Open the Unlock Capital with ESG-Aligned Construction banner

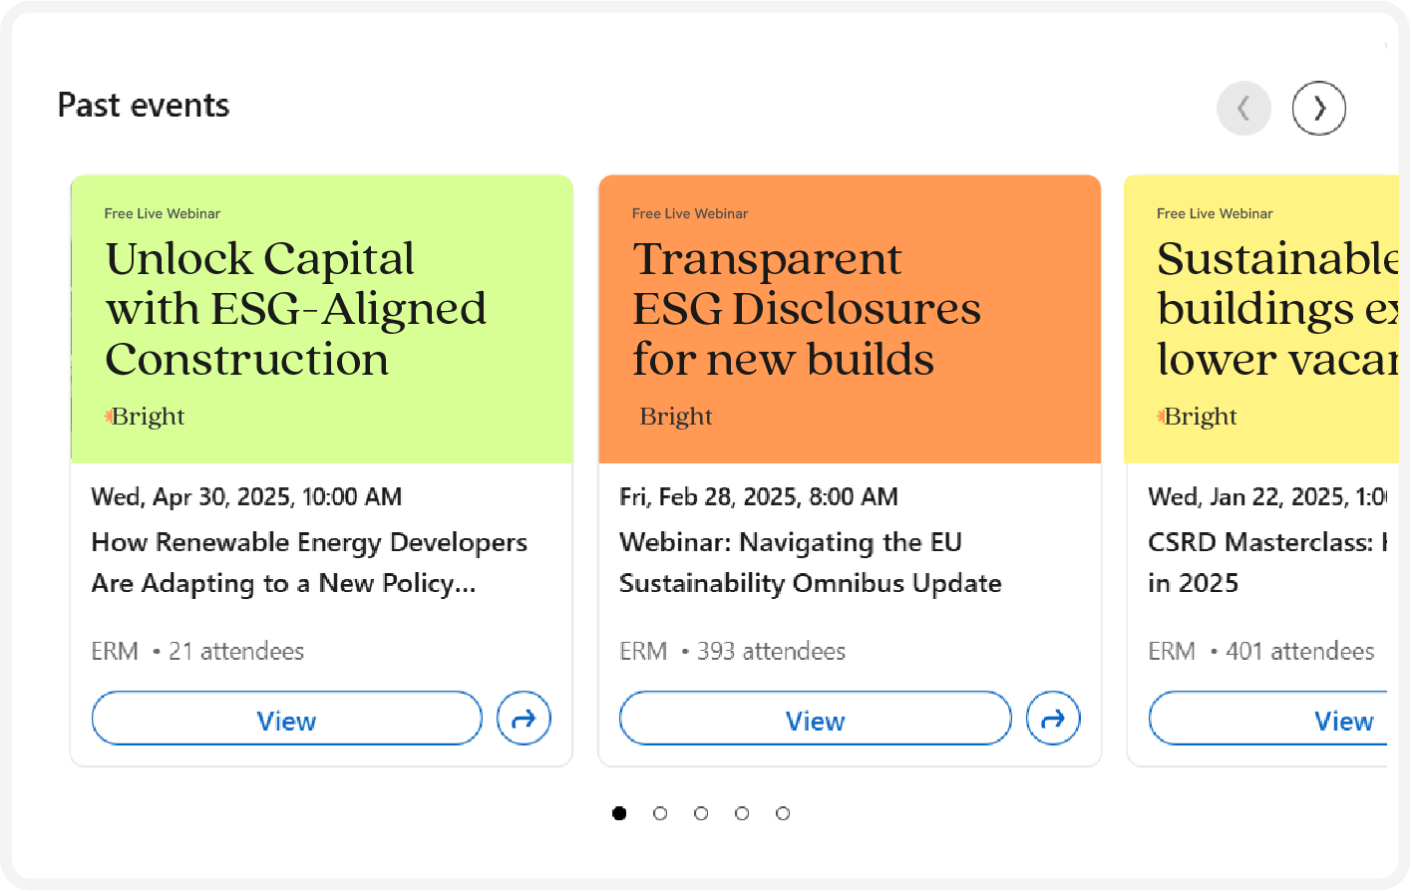pyautogui.click(x=322, y=319)
